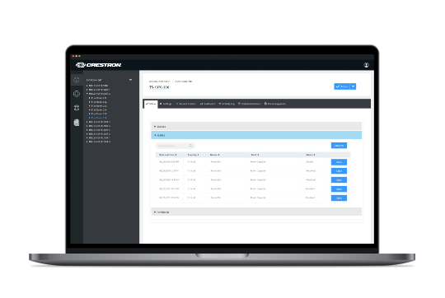Switch to the Settings tab
Screen dimensions: 445x298
pos(166,104)
